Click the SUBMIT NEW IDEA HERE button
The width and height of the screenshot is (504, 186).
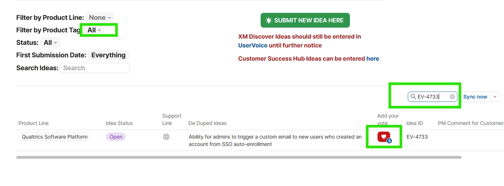pyautogui.click(x=305, y=20)
